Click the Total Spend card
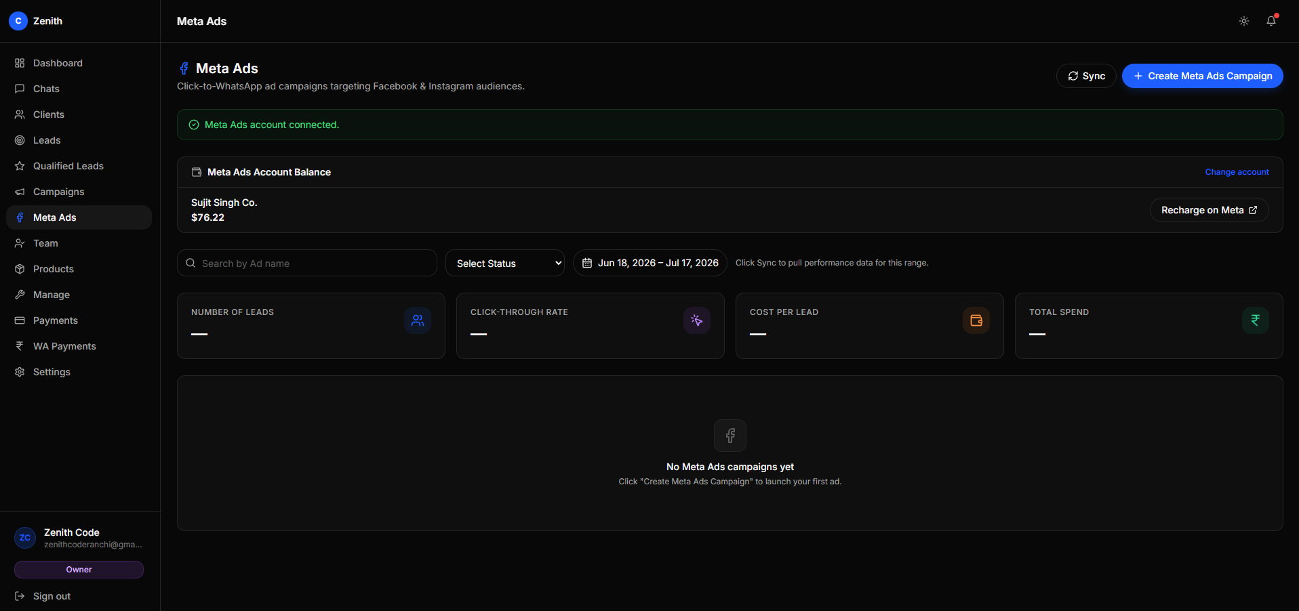This screenshot has height=611, width=1299. 1149,326
